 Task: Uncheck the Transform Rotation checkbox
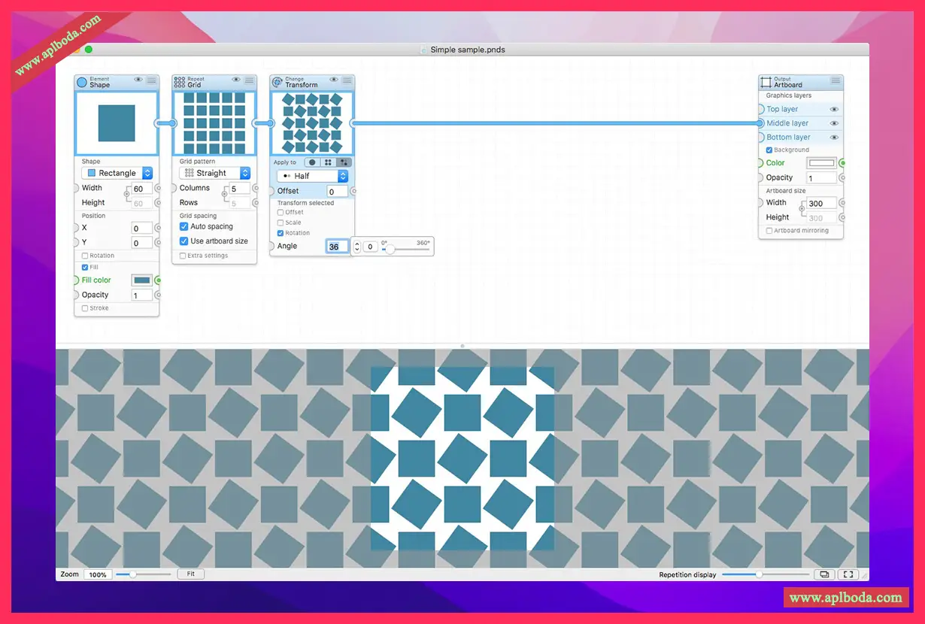[281, 233]
